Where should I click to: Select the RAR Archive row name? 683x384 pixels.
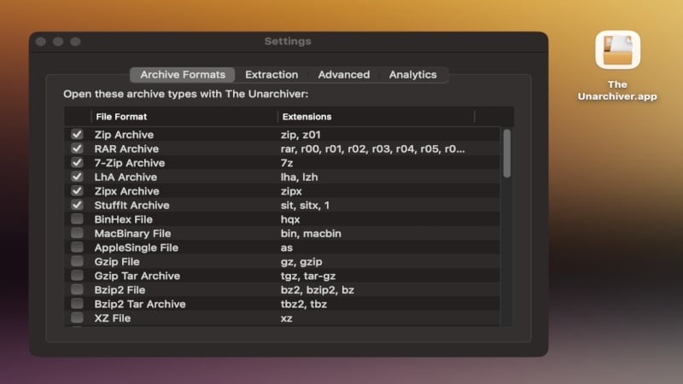[x=126, y=148]
